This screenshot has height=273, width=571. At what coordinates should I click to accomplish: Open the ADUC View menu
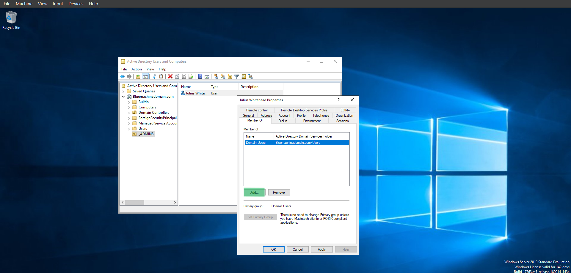pyautogui.click(x=150, y=69)
